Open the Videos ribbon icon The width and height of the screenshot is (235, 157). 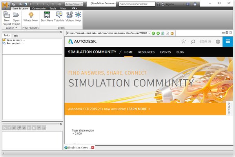(69, 15)
